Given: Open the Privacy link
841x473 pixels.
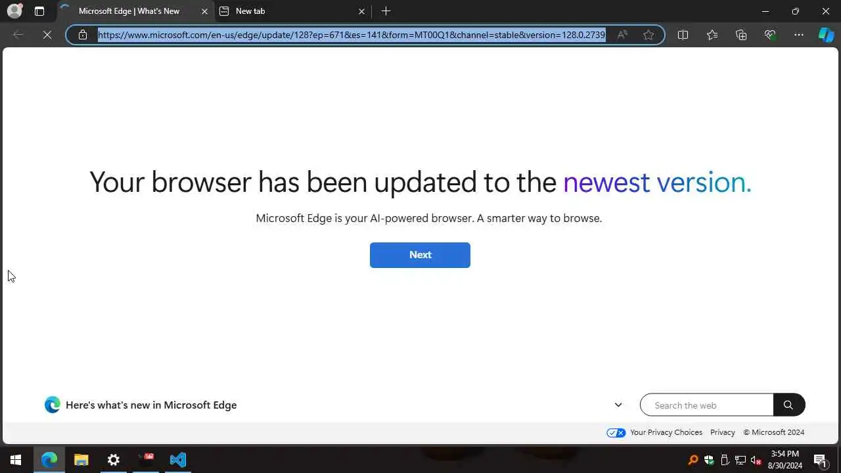Looking at the screenshot, I should [723, 432].
